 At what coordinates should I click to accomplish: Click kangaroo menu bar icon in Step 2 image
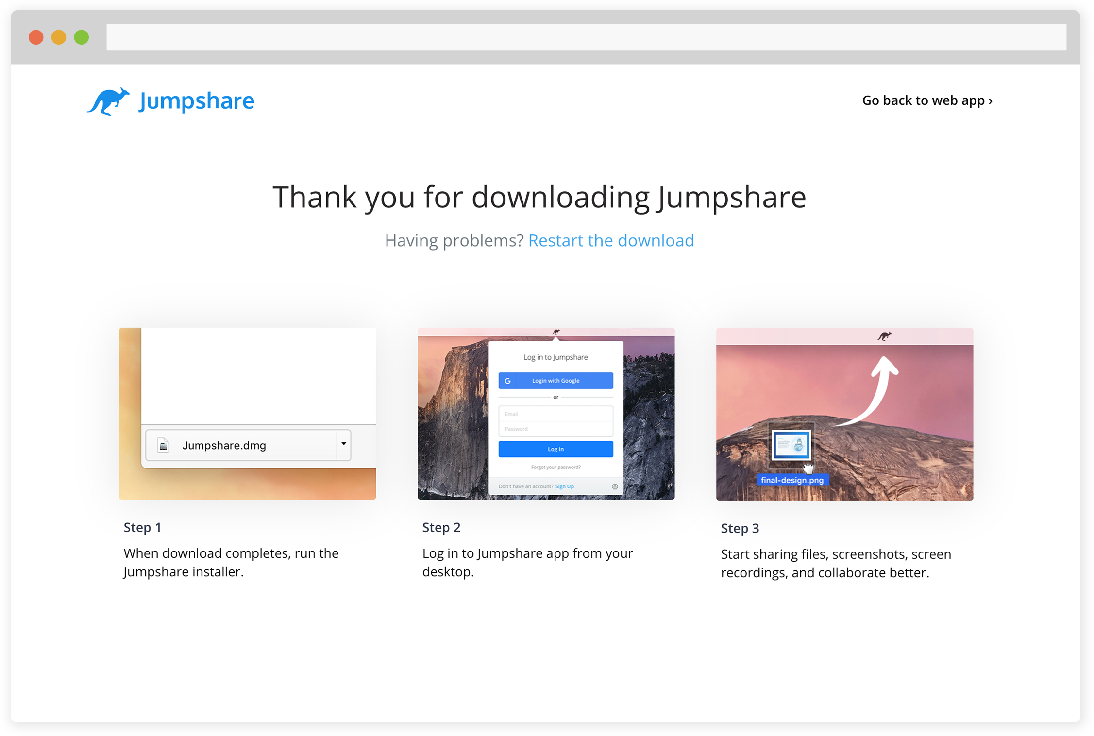pyautogui.click(x=556, y=332)
